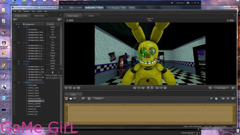Click the record button below viewport
The image size is (240, 135).
[x=148, y=88]
